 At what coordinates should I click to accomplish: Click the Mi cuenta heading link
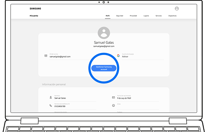[x=34, y=16]
